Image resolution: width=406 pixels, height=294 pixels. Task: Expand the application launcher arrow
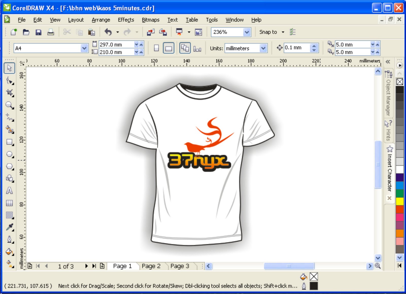(189, 32)
